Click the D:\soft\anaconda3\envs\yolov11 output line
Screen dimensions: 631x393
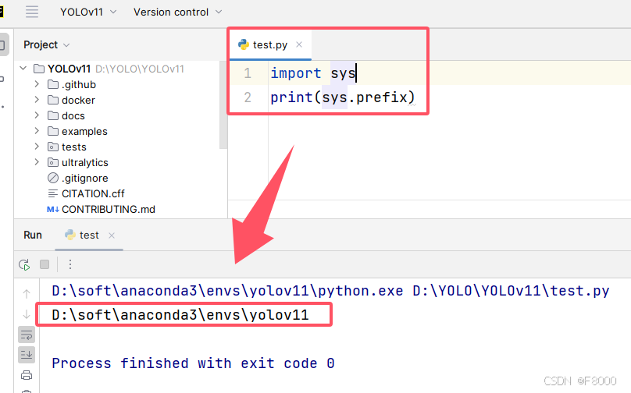point(180,315)
